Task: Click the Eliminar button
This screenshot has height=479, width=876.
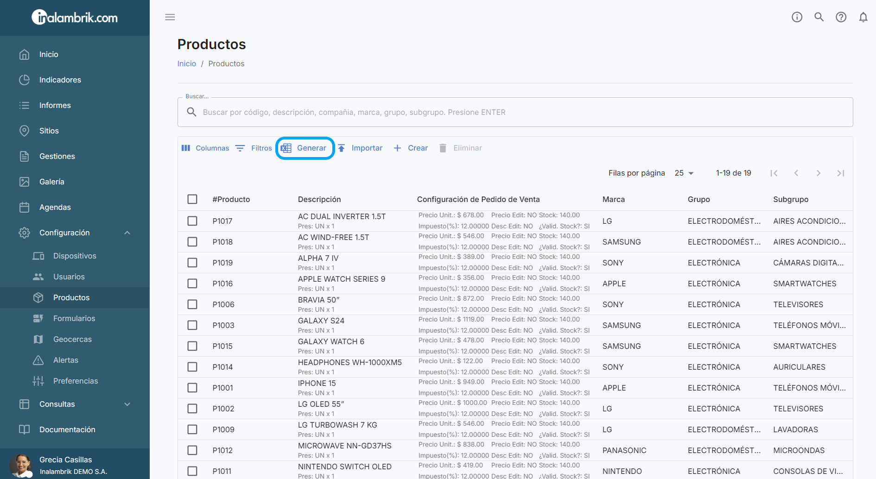Action: [x=460, y=148]
